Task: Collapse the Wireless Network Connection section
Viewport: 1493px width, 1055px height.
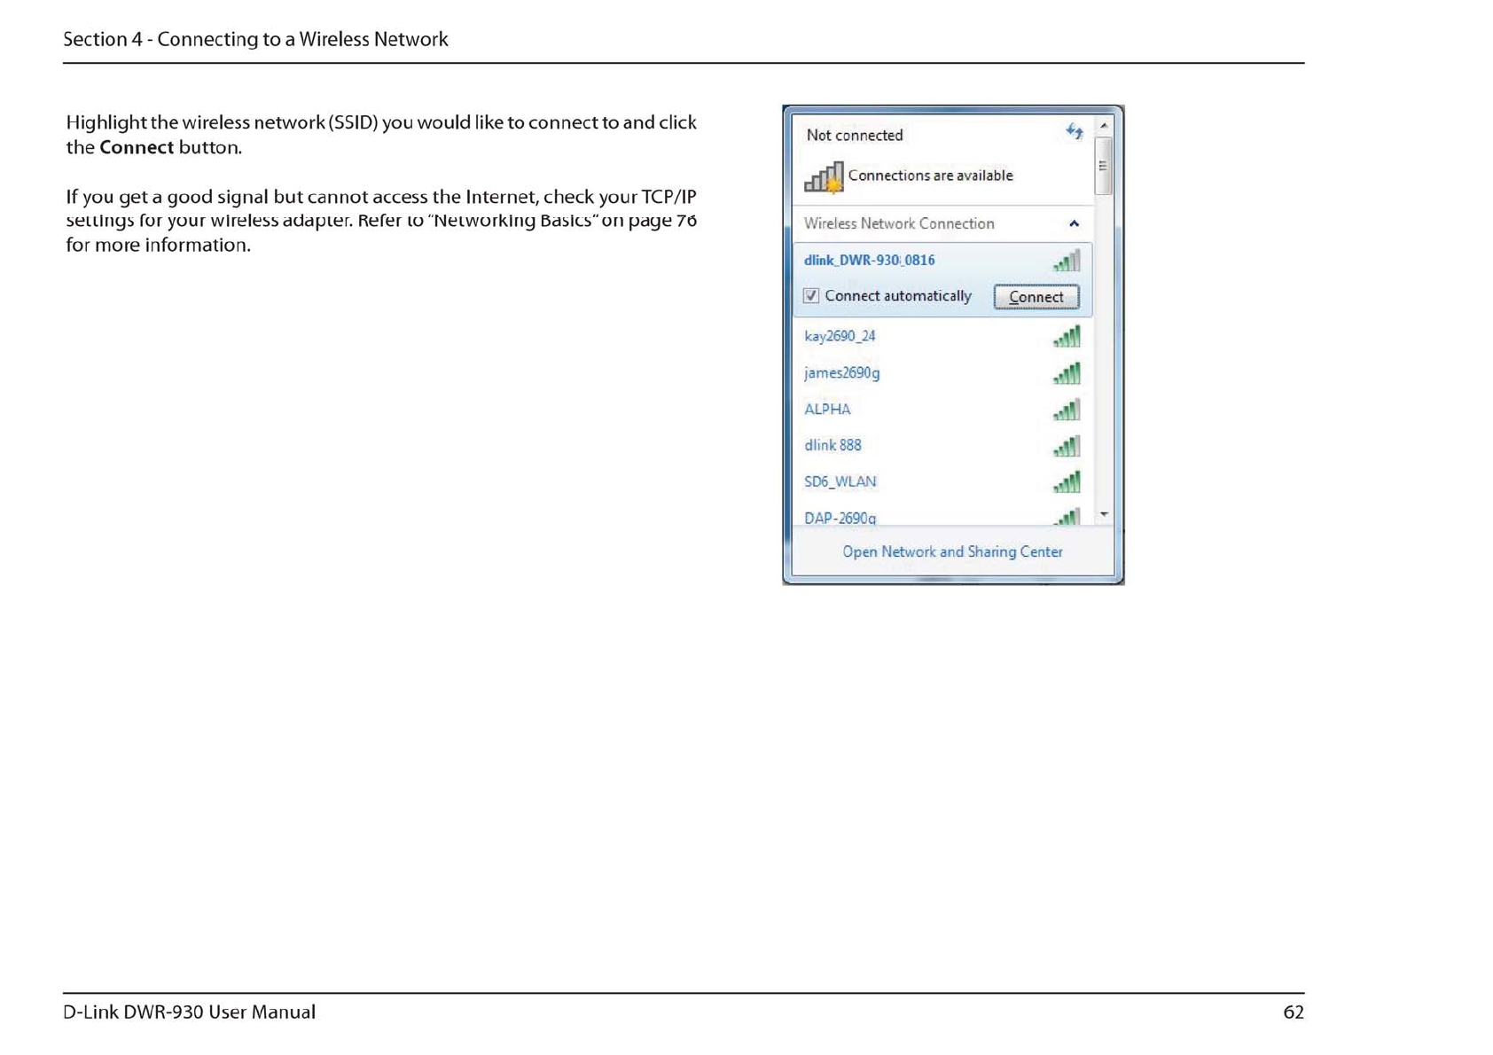Action: pyautogui.click(x=1074, y=223)
